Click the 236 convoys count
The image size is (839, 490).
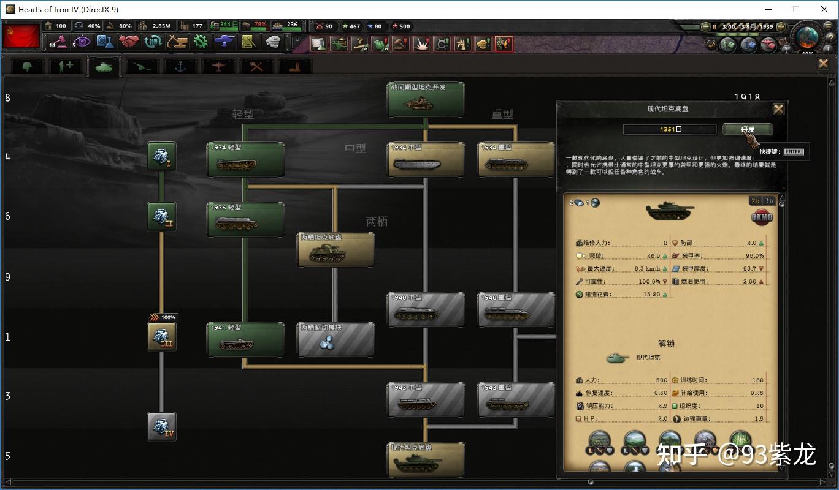[x=292, y=24]
